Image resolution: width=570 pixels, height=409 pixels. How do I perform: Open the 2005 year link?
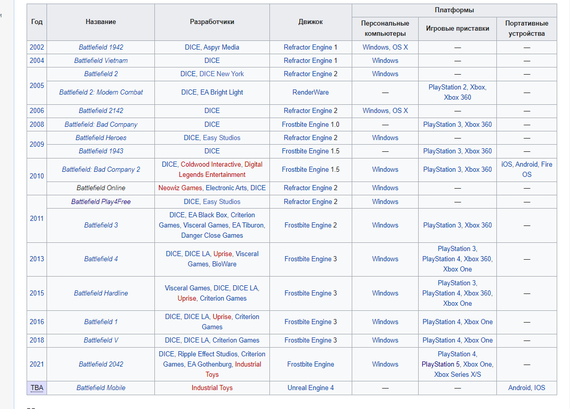tap(37, 86)
